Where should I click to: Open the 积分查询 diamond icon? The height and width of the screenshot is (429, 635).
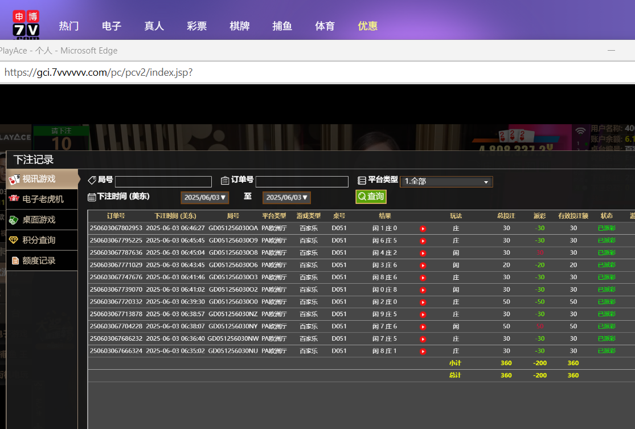tap(14, 240)
